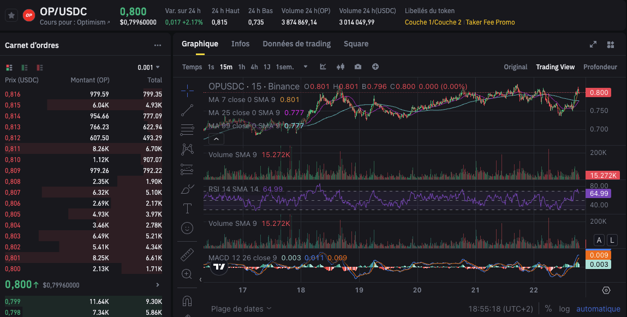Switch to the Graphique tab
The width and height of the screenshot is (627, 317).
coord(200,44)
